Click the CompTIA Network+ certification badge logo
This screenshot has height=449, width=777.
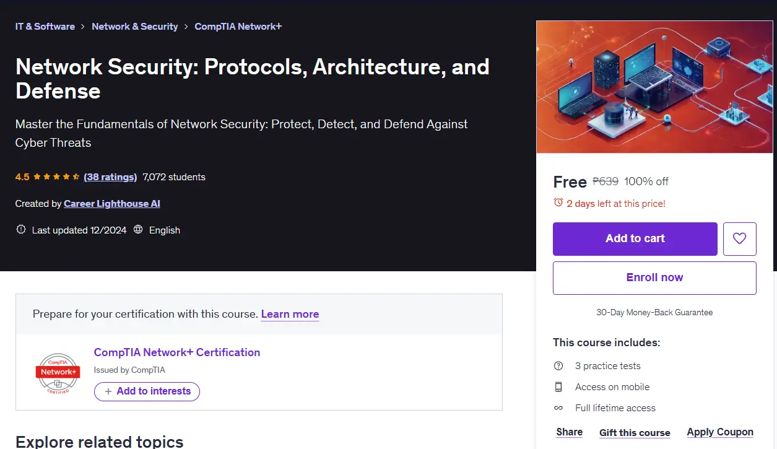pos(58,373)
